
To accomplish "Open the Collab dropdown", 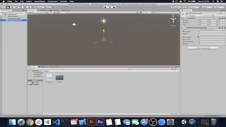I will (176, 7).
